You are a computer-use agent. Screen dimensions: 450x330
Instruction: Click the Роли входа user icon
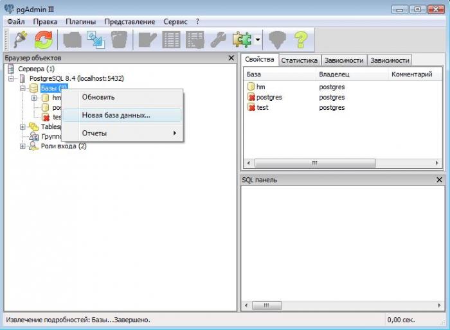(x=33, y=146)
